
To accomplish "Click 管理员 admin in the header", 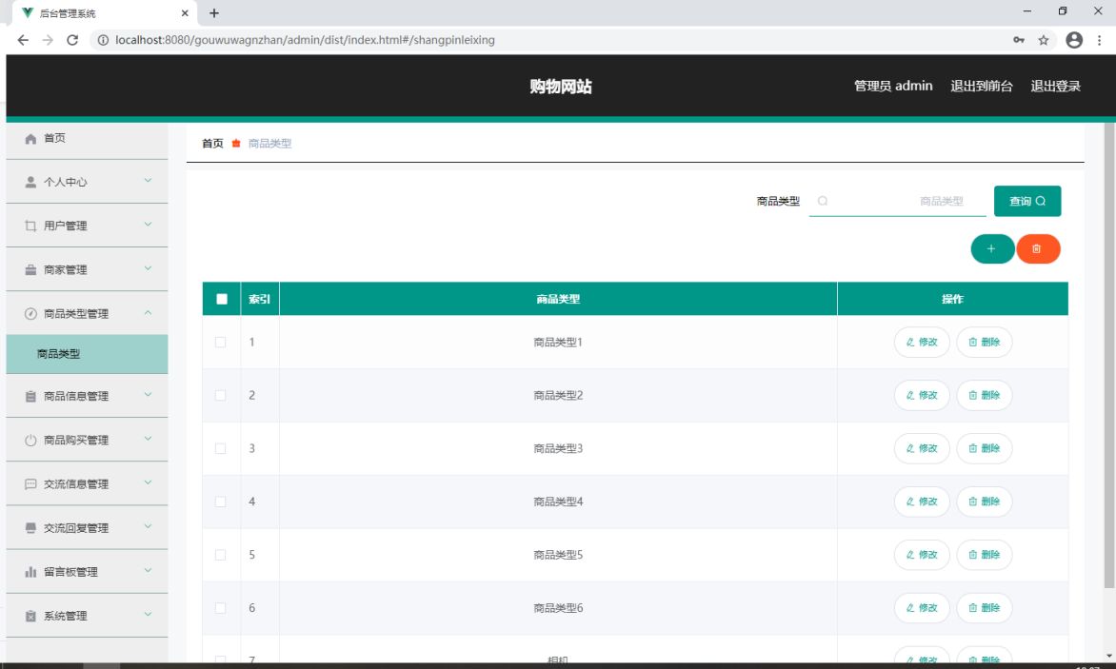I will tap(893, 86).
